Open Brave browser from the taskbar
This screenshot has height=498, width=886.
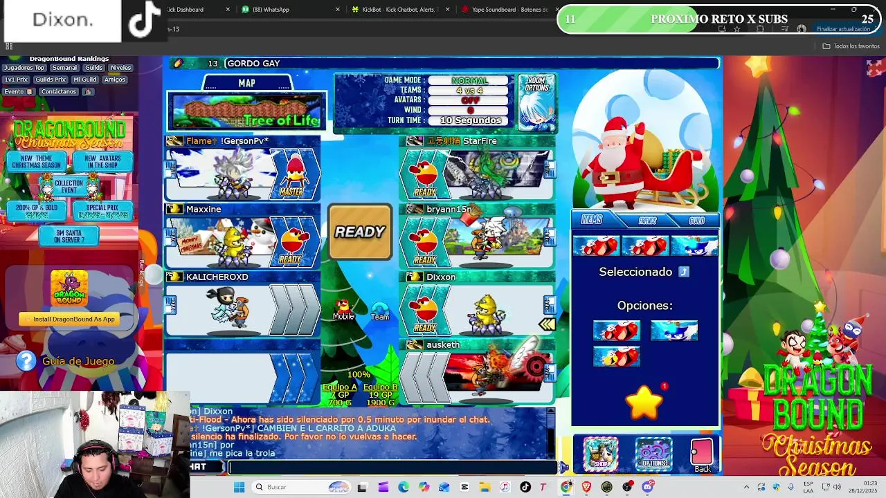coord(586,487)
